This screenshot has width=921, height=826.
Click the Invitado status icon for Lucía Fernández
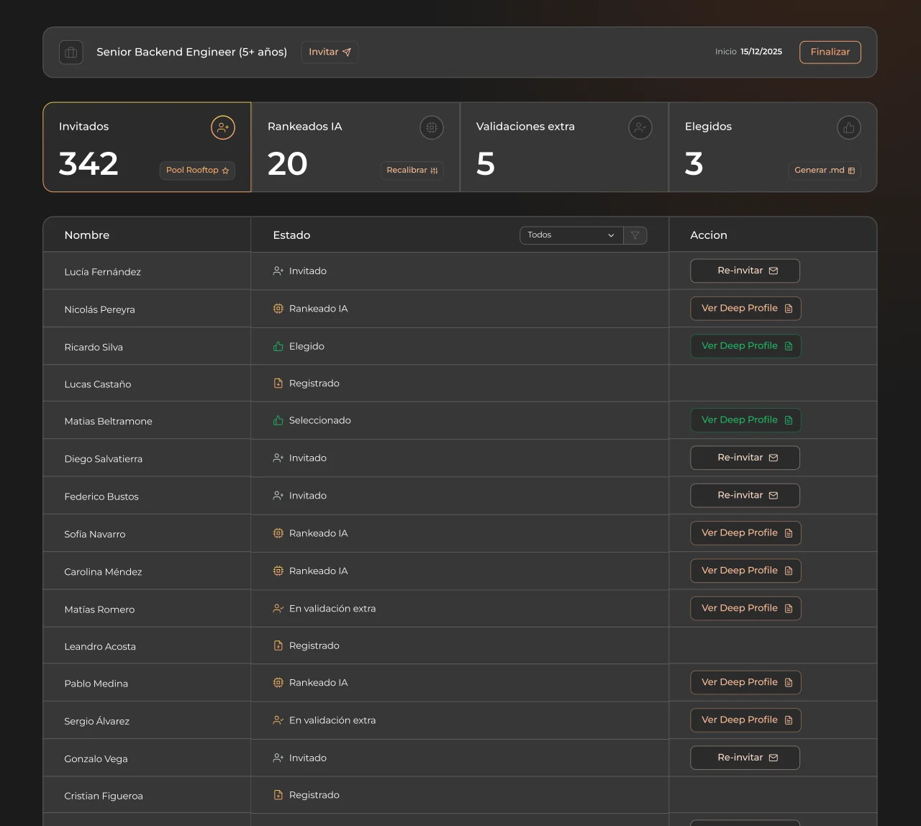click(x=278, y=271)
